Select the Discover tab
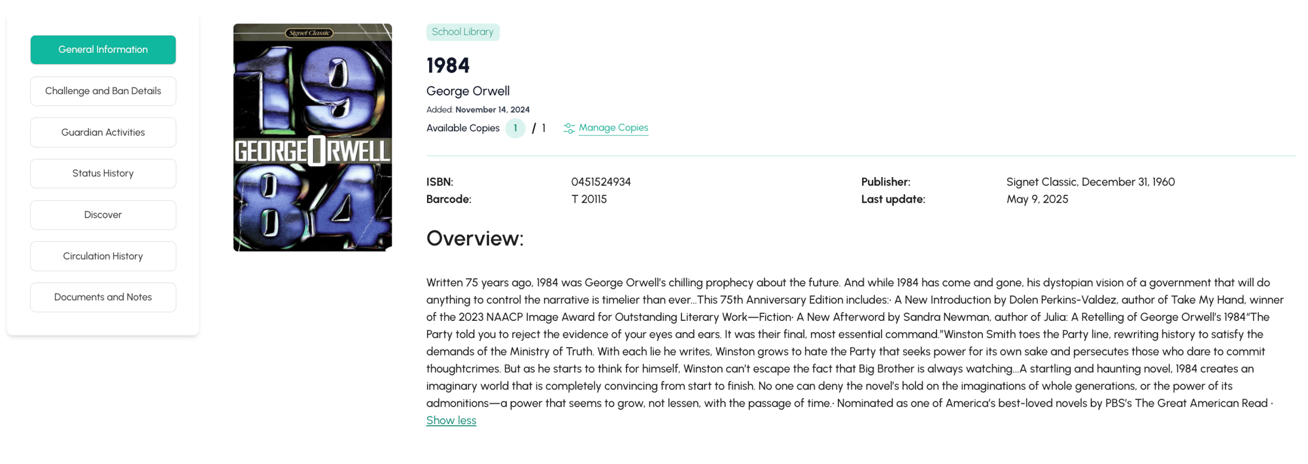The width and height of the screenshot is (1308, 464). pos(103,214)
